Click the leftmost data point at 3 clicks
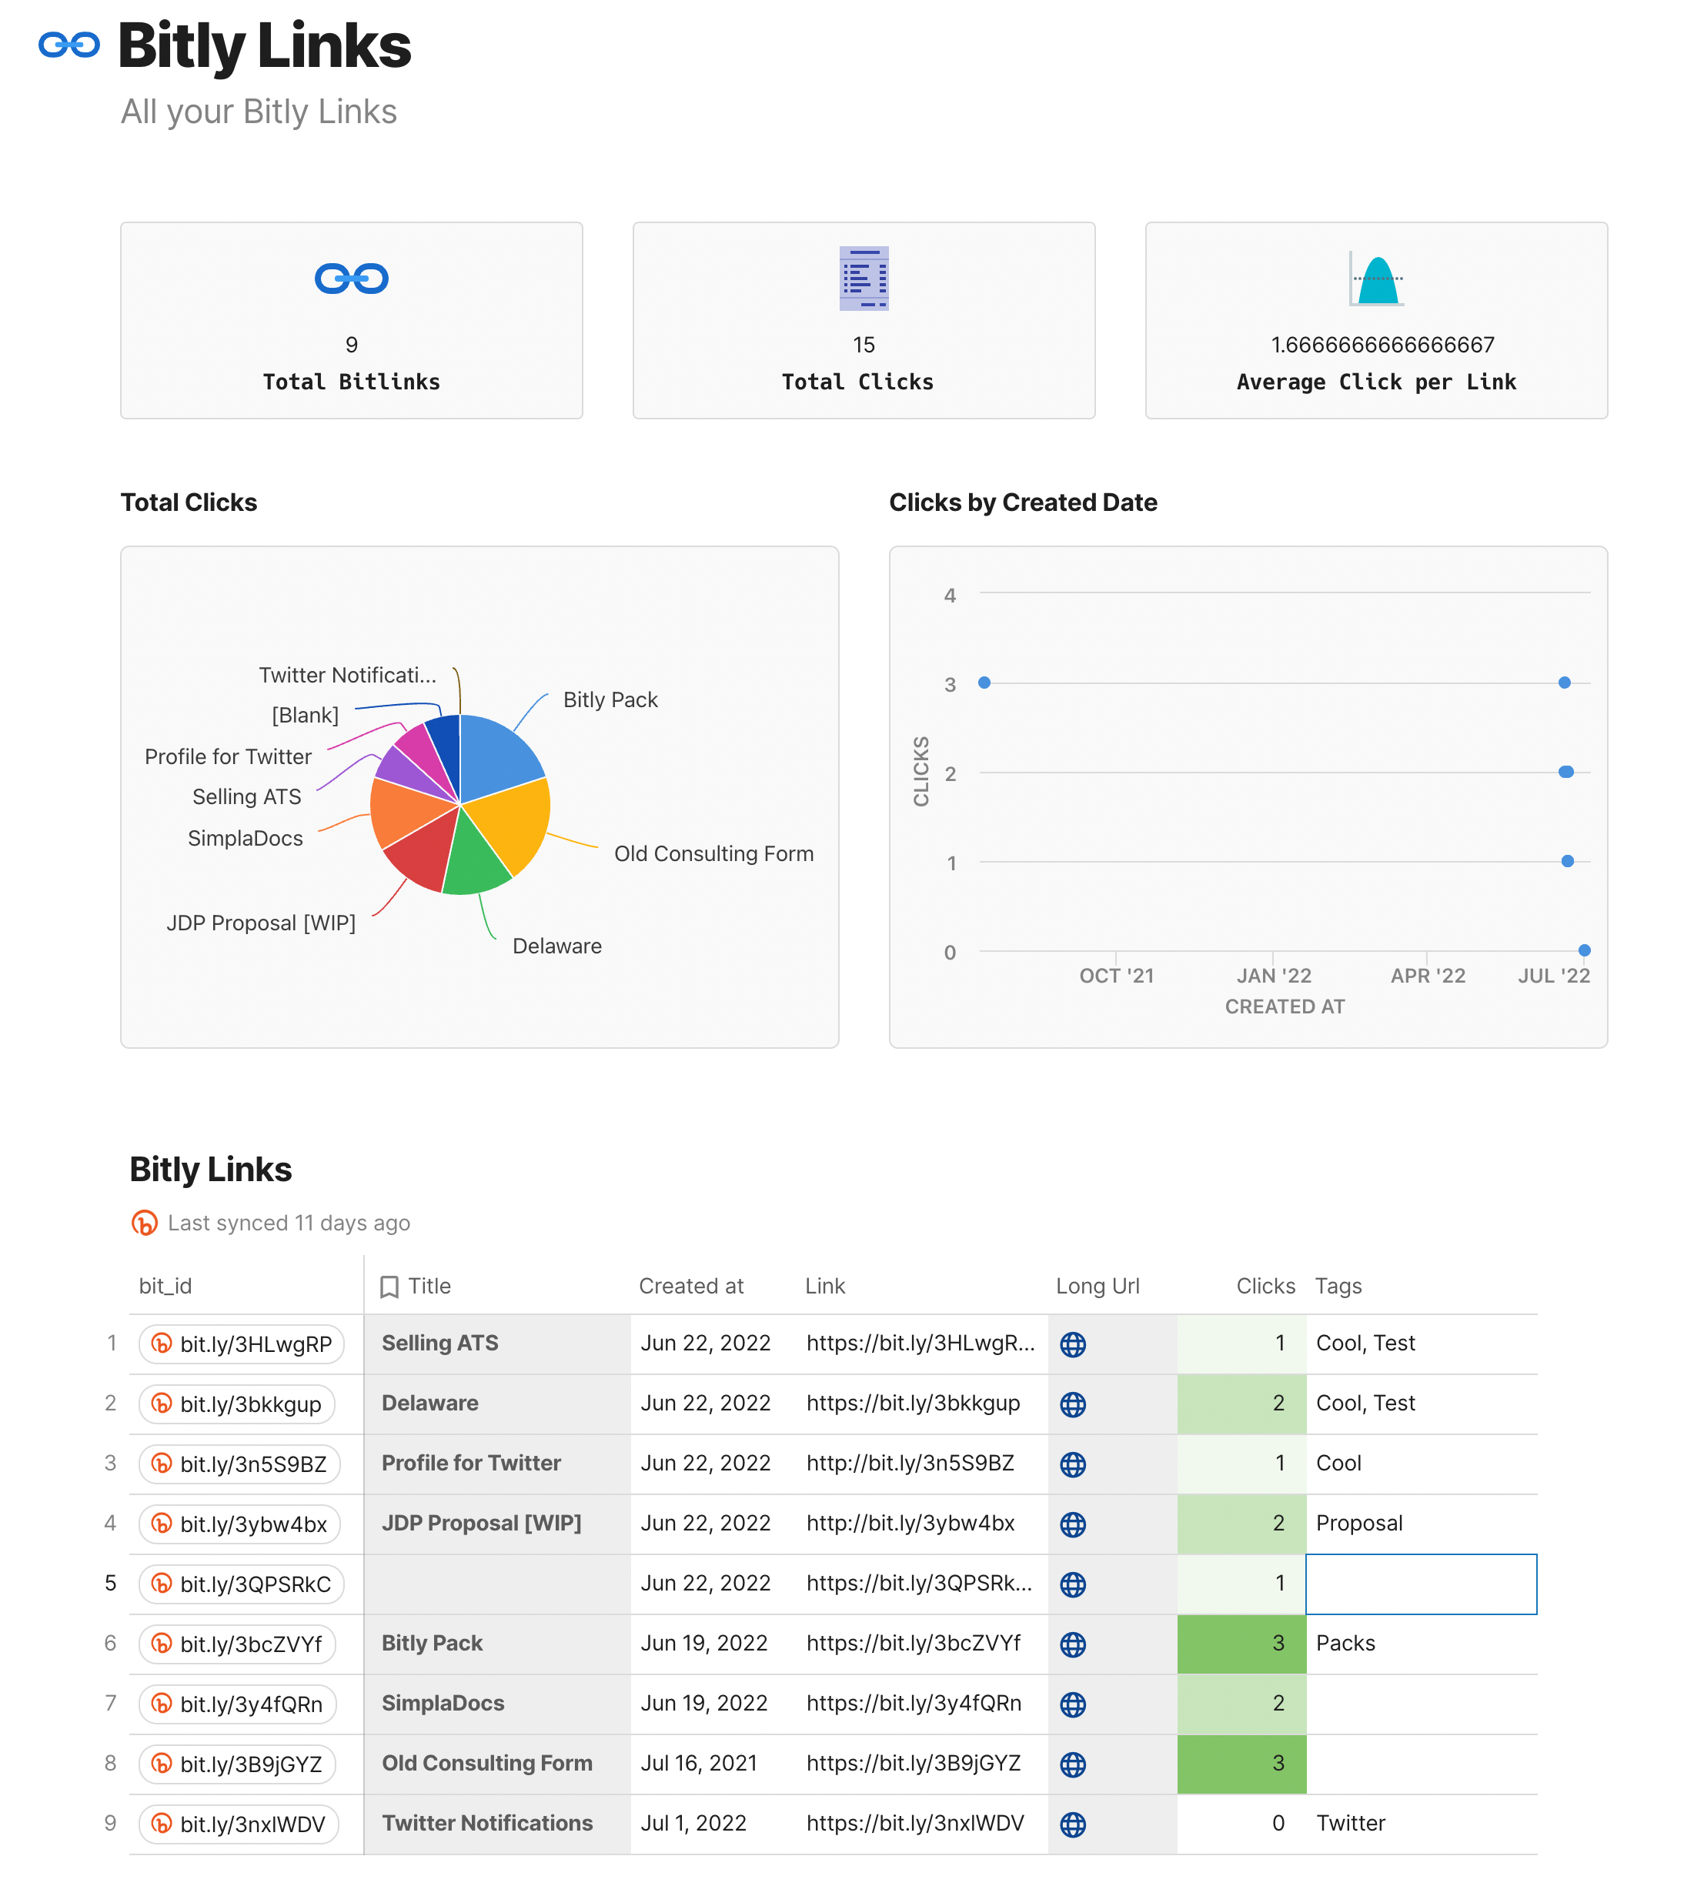Screen dimensions: 1704x1896 [984, 683]
